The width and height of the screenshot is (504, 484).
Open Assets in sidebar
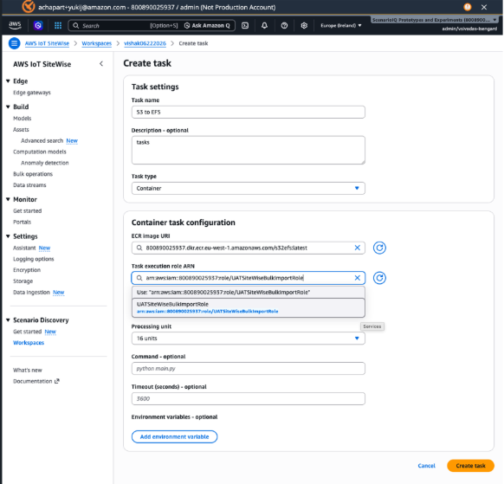(x=21, y=130)
